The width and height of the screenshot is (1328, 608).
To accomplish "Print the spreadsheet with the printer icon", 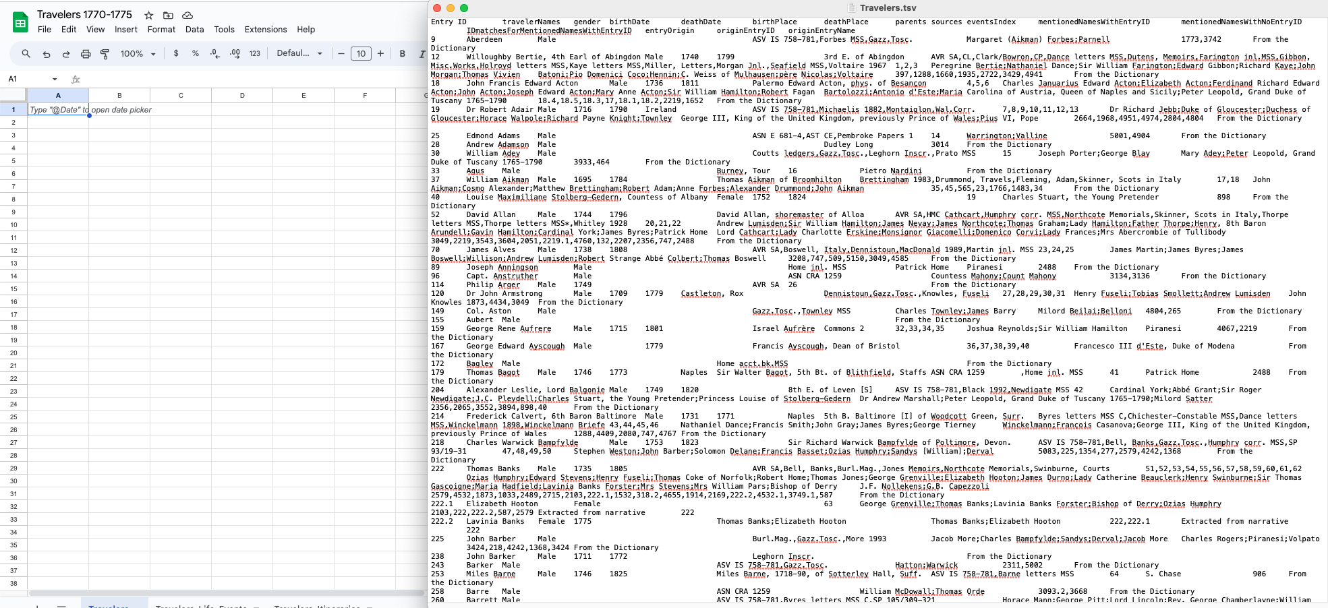I will [x=86, y=53].
